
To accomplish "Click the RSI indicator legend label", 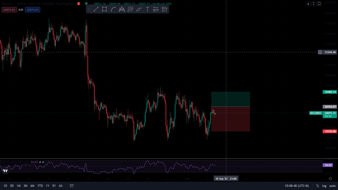I will pyautogui.click(x=15, y=162).
